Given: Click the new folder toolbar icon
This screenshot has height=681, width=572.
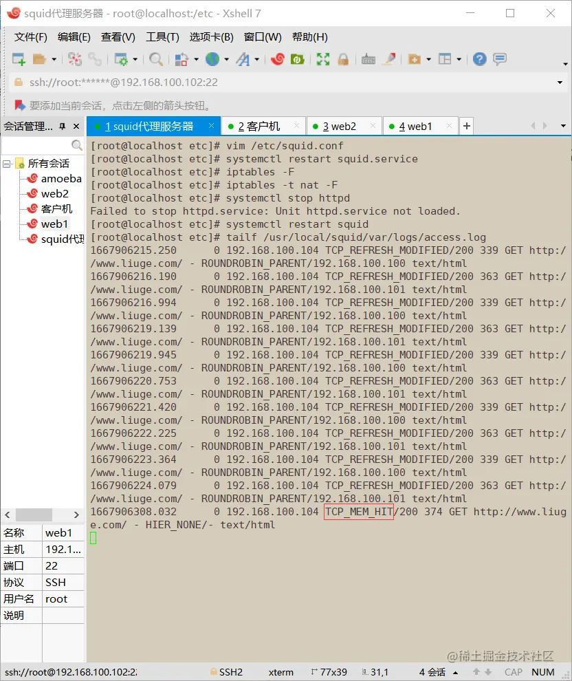Looking at the screenshot, I should [x=415, y=59].
